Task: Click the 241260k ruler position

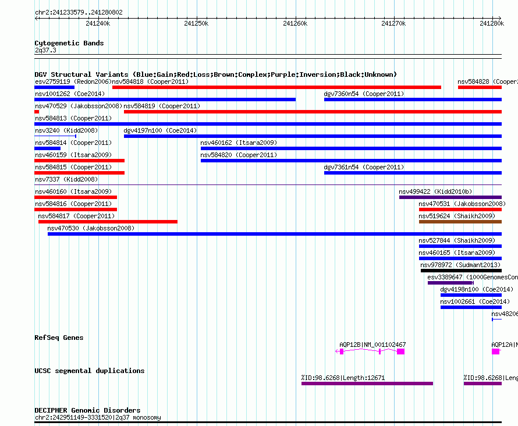Action: pos(295,24)
